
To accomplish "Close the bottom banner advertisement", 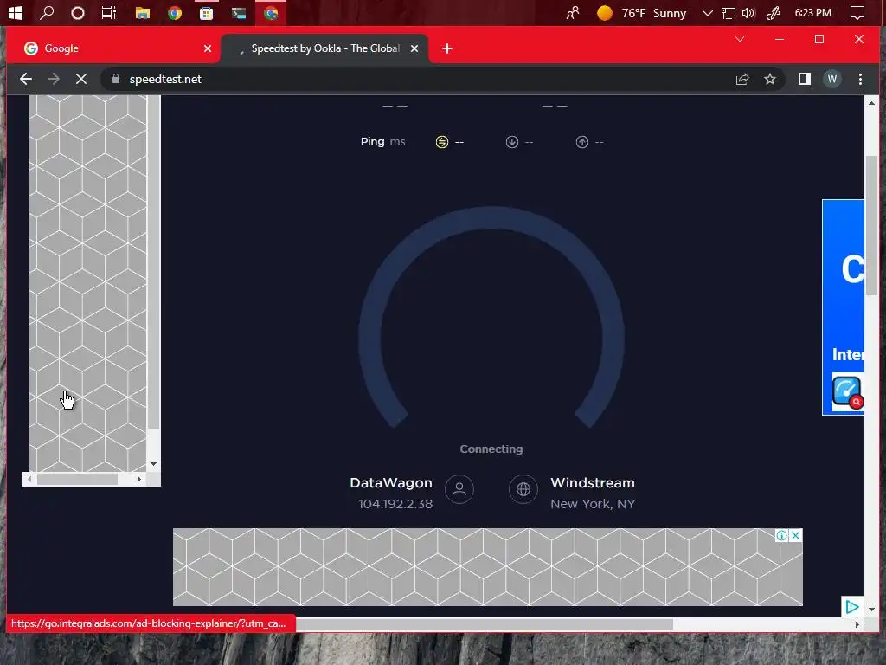I will tap(795, 535).
